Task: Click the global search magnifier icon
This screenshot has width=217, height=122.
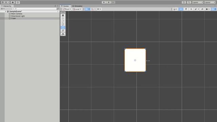Action: coord(189,2)
